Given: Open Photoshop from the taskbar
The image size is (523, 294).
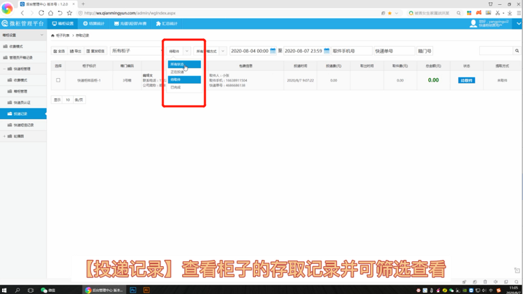Looking at the screenshot, I should tap(132, 290).
